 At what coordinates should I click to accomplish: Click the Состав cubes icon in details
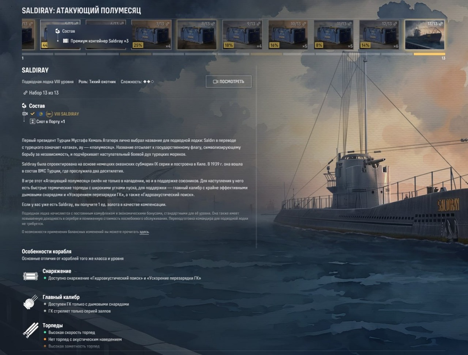25,106
